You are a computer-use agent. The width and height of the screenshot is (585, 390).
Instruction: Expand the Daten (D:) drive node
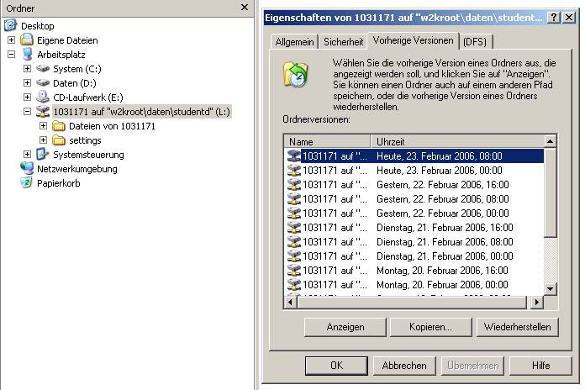(x=27, y=83)
